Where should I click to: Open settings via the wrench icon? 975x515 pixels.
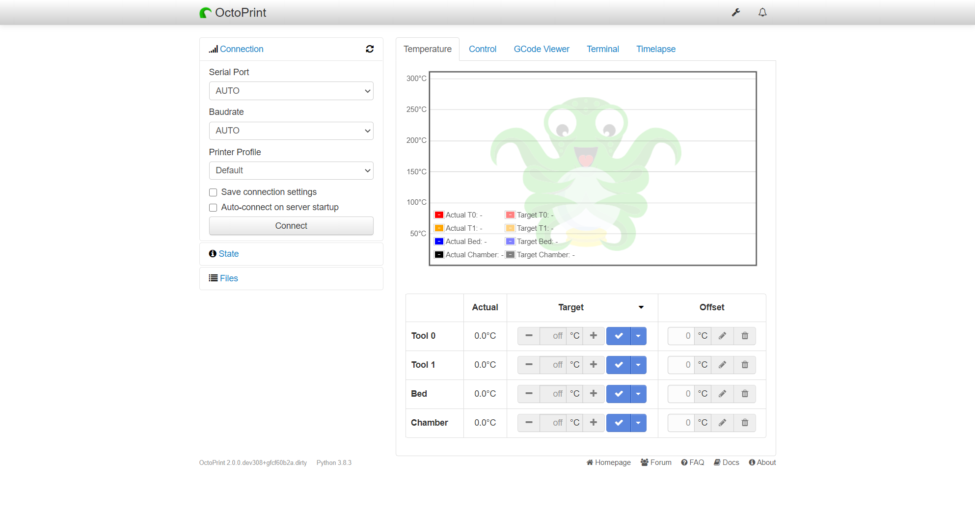(x=735, y=12)
